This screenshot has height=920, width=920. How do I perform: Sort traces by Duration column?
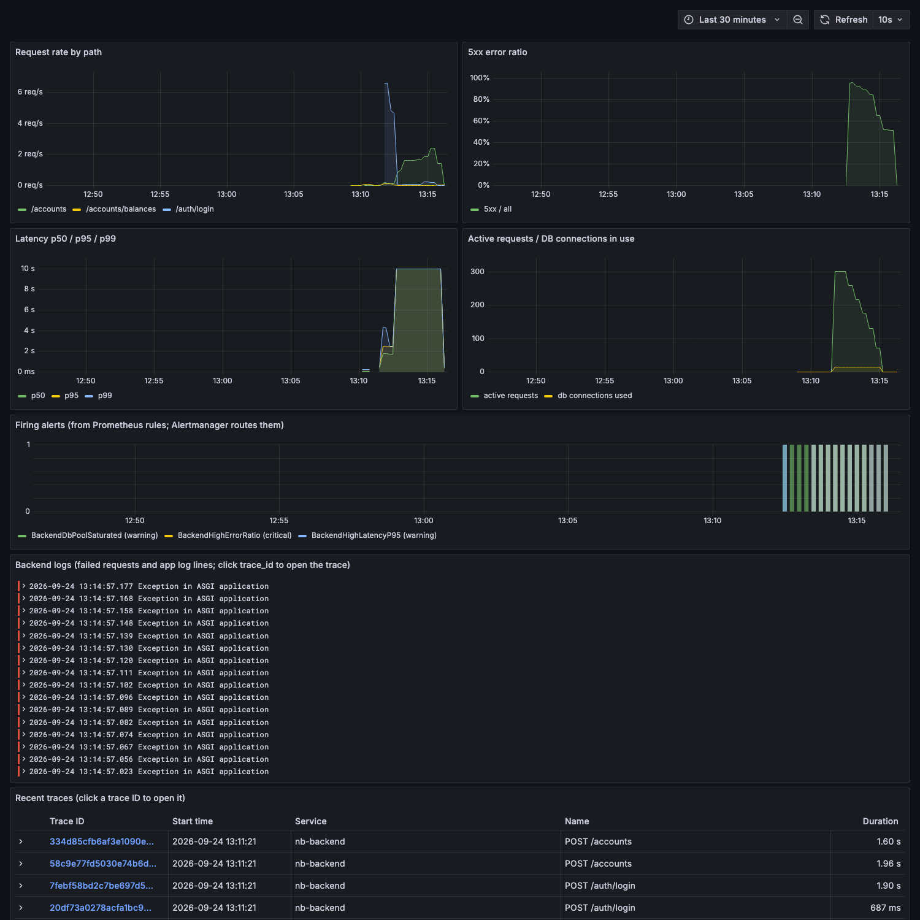point(880,821)
